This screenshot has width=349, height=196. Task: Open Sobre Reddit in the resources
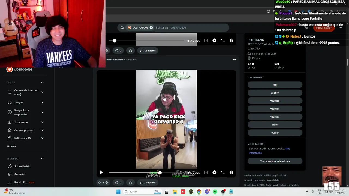[x=22, y=166]
